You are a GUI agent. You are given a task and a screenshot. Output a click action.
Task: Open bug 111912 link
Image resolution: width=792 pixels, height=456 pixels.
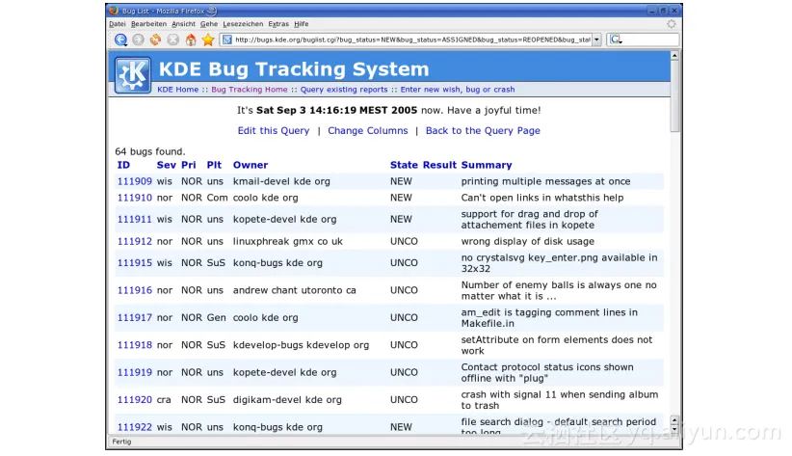click(x=134, y=242)
